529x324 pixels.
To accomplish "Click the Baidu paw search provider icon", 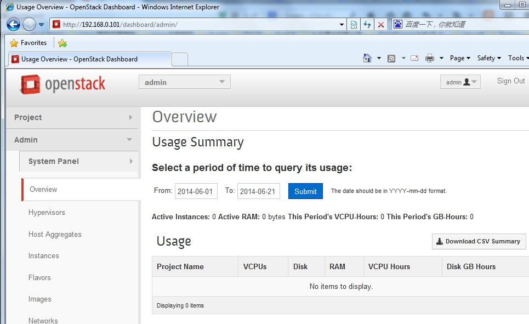I will [x=398, y=24].
